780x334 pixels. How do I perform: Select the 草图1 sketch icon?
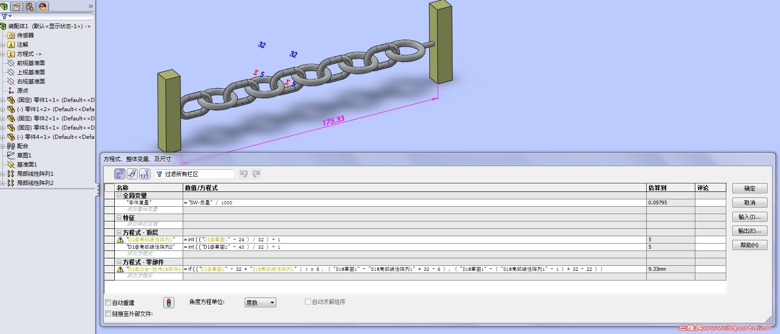click(x=12, y=155)
